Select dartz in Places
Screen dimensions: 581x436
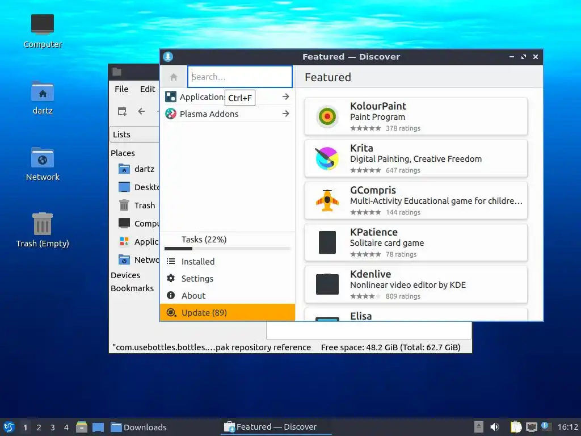point(136,169)
